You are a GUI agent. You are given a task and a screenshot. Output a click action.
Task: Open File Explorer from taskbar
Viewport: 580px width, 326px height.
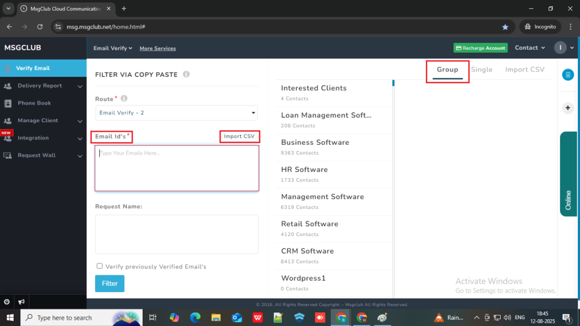coord(216,318)
